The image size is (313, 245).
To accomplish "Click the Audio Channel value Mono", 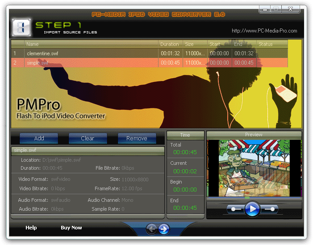I will 127,200.
